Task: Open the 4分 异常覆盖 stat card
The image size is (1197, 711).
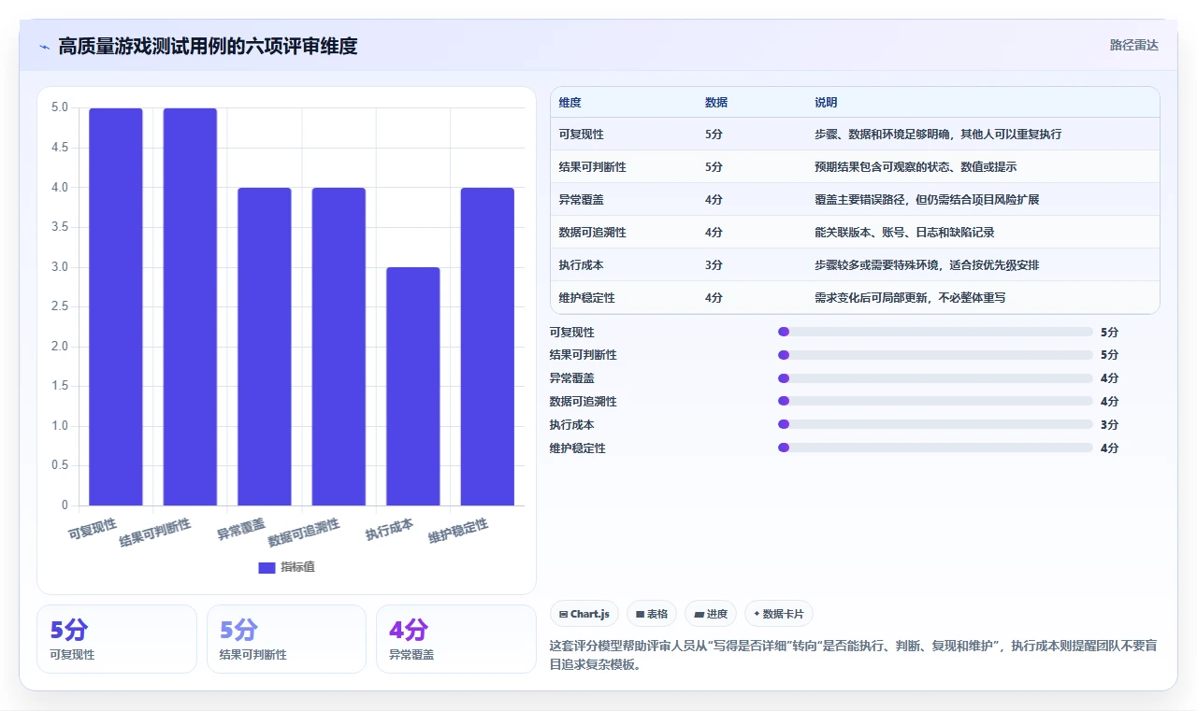Action: pos(456,639)
